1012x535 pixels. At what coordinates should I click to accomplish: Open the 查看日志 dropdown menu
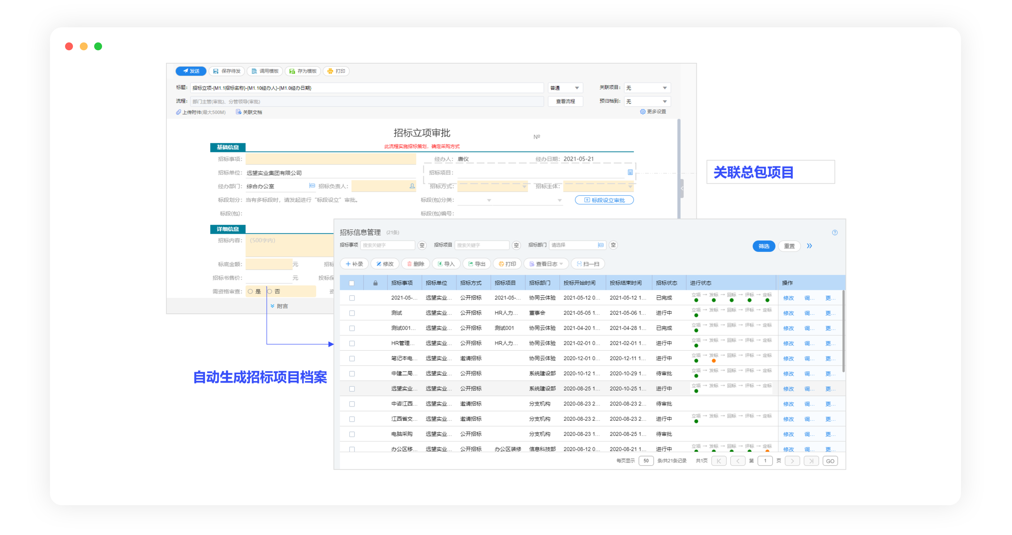tap(547, 264)
